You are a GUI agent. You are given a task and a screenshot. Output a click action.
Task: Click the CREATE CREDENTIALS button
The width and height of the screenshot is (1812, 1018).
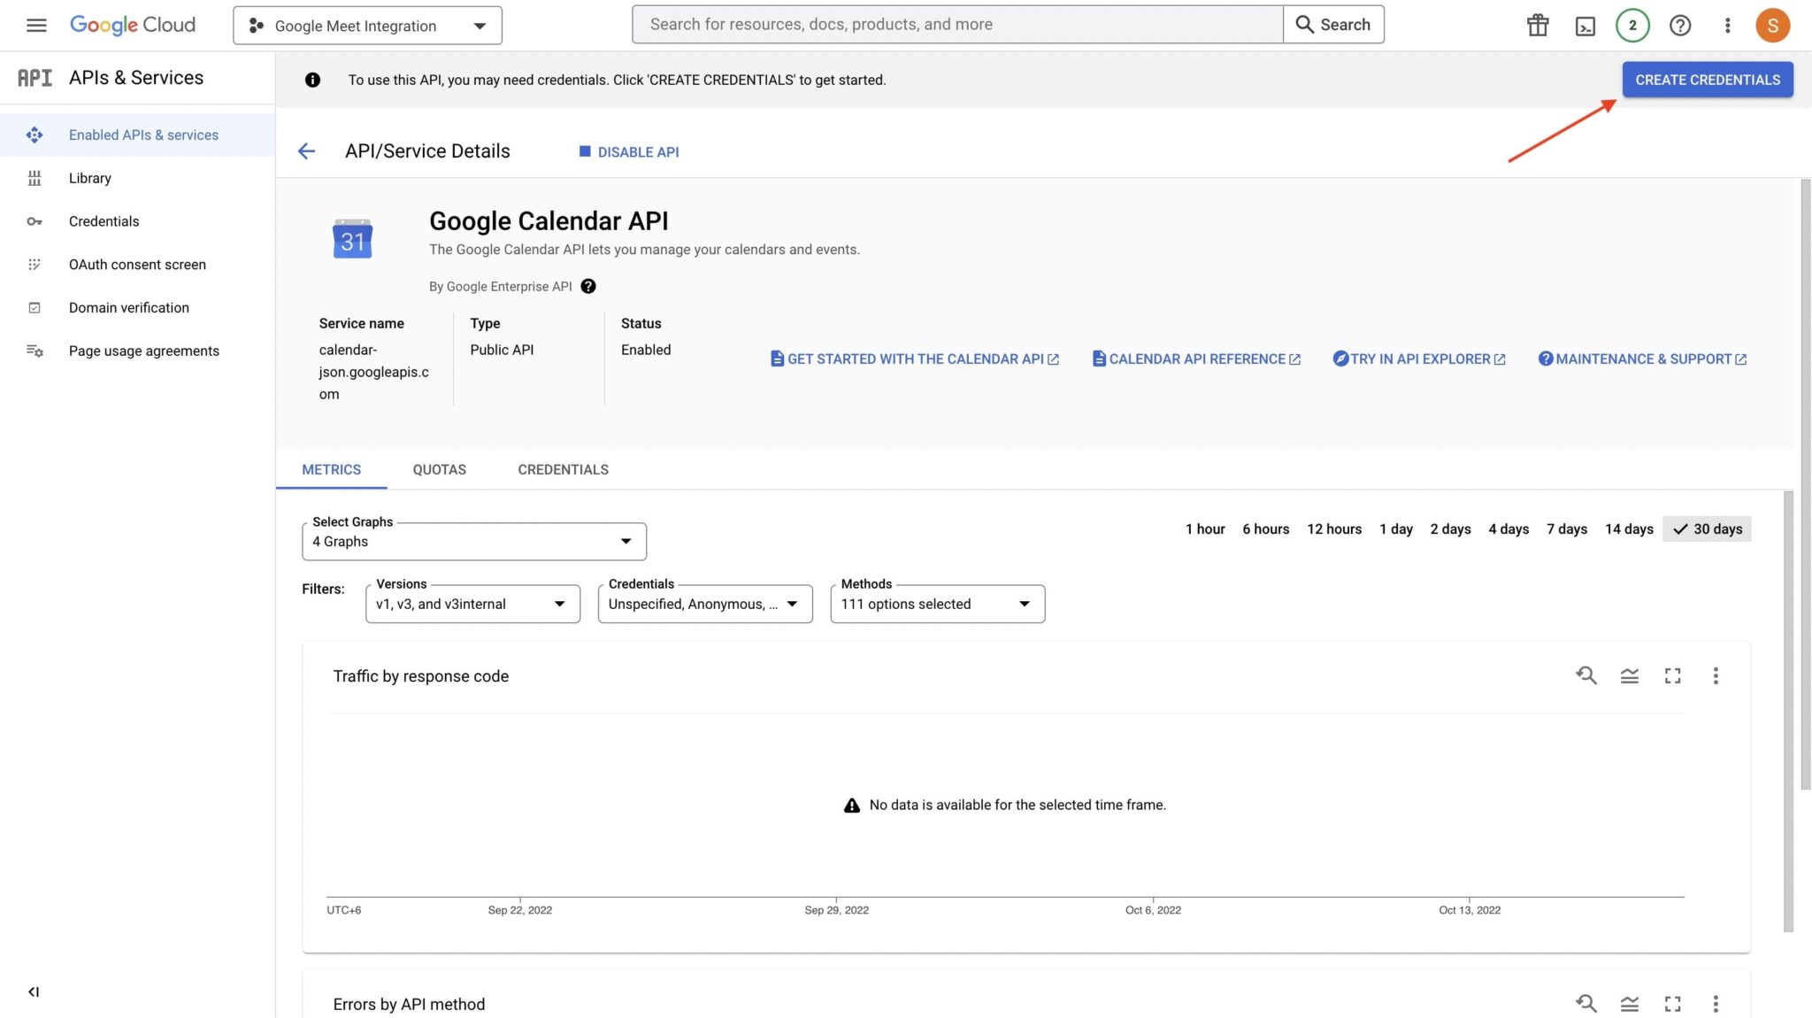1707,79
